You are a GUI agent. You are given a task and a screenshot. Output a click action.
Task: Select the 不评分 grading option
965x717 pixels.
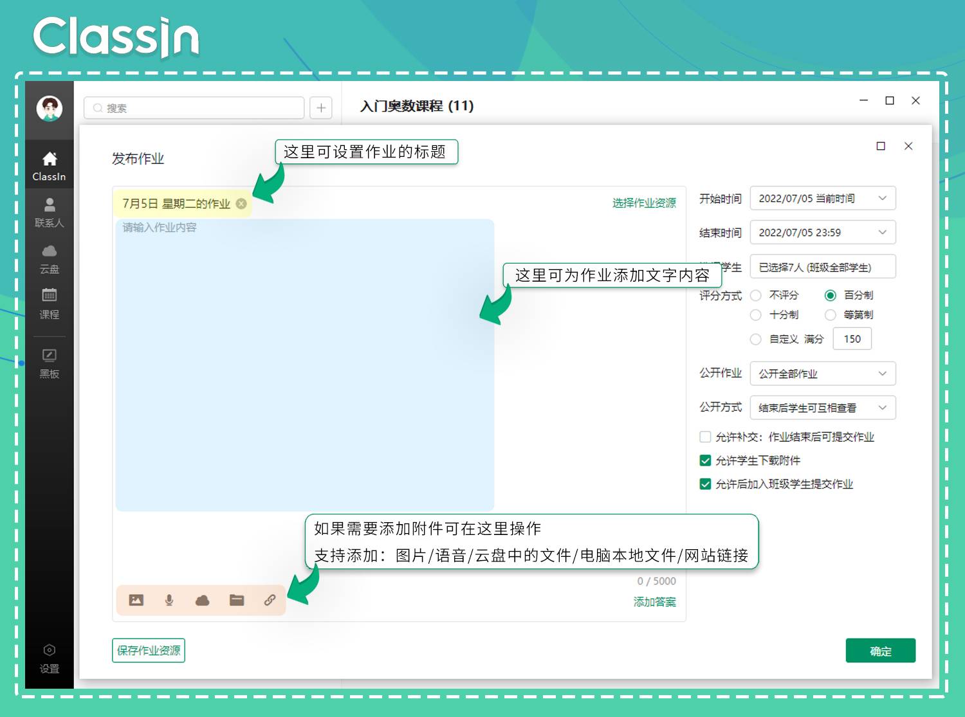pos(756,295)
